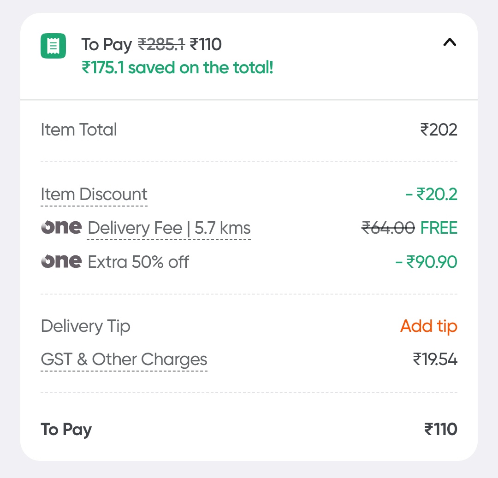Click the One logo beside Extra 50% off

click(61, 261)
